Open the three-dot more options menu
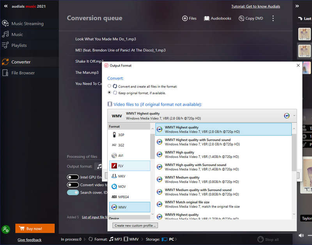The width and height of the screenshot is (312, 245). point(273,18)
